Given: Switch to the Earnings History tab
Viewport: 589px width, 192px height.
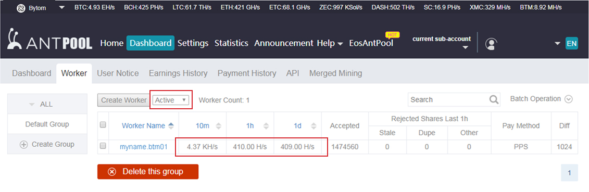Looking at the screenshot, I should coord(178,73).
